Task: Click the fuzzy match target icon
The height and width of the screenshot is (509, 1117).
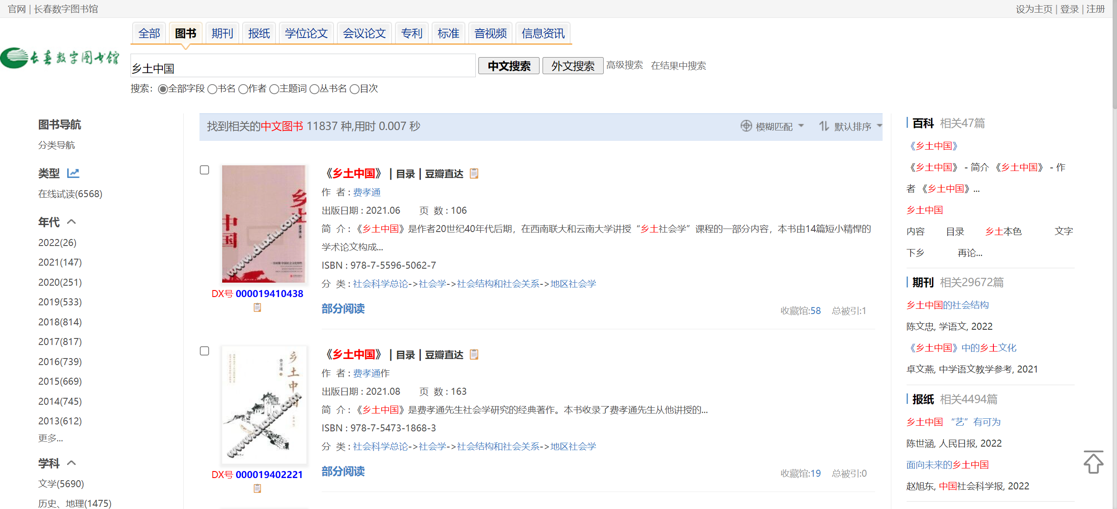Action: coord(746,126)
